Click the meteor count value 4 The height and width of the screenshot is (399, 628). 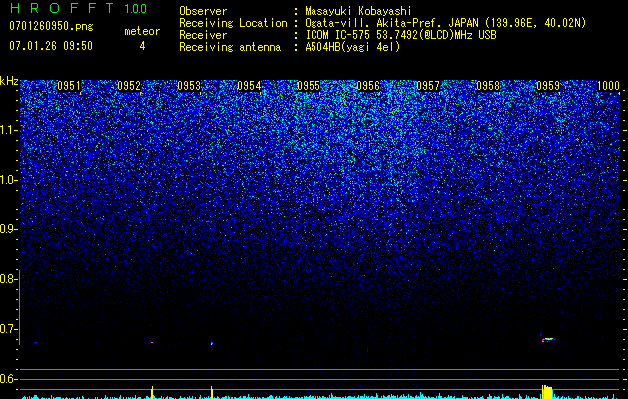click(142, 46)
